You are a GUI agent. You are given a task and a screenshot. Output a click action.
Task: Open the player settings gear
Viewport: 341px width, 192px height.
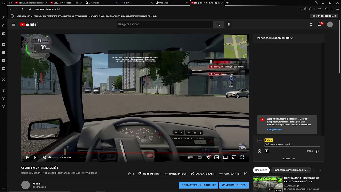(x=208, y=157)
